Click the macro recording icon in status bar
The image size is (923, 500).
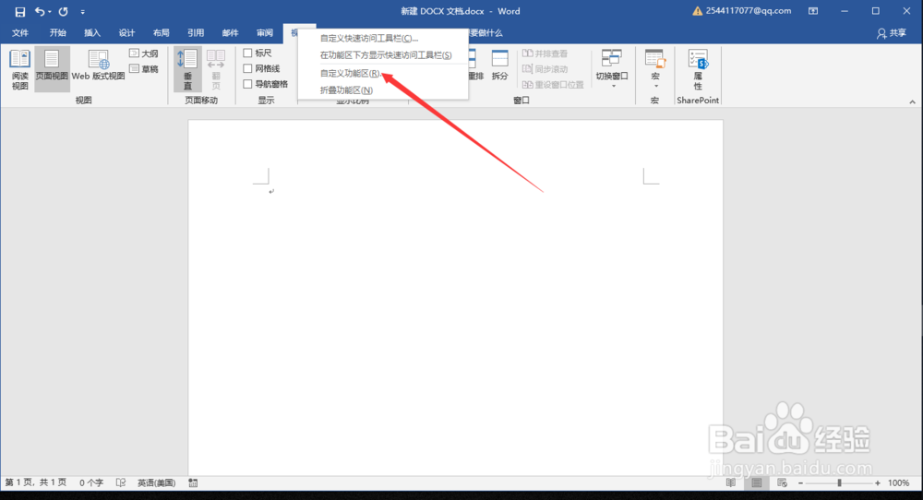[193, 483]
